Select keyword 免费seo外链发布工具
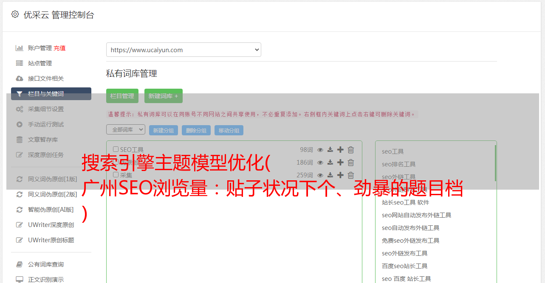 (410, 241)
